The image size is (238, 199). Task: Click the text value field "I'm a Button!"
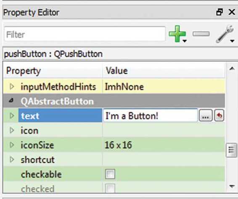[x=150, y=115]
